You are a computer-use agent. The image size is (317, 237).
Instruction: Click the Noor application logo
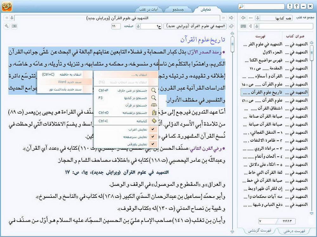pyautogui.click(x=6, y=6)
